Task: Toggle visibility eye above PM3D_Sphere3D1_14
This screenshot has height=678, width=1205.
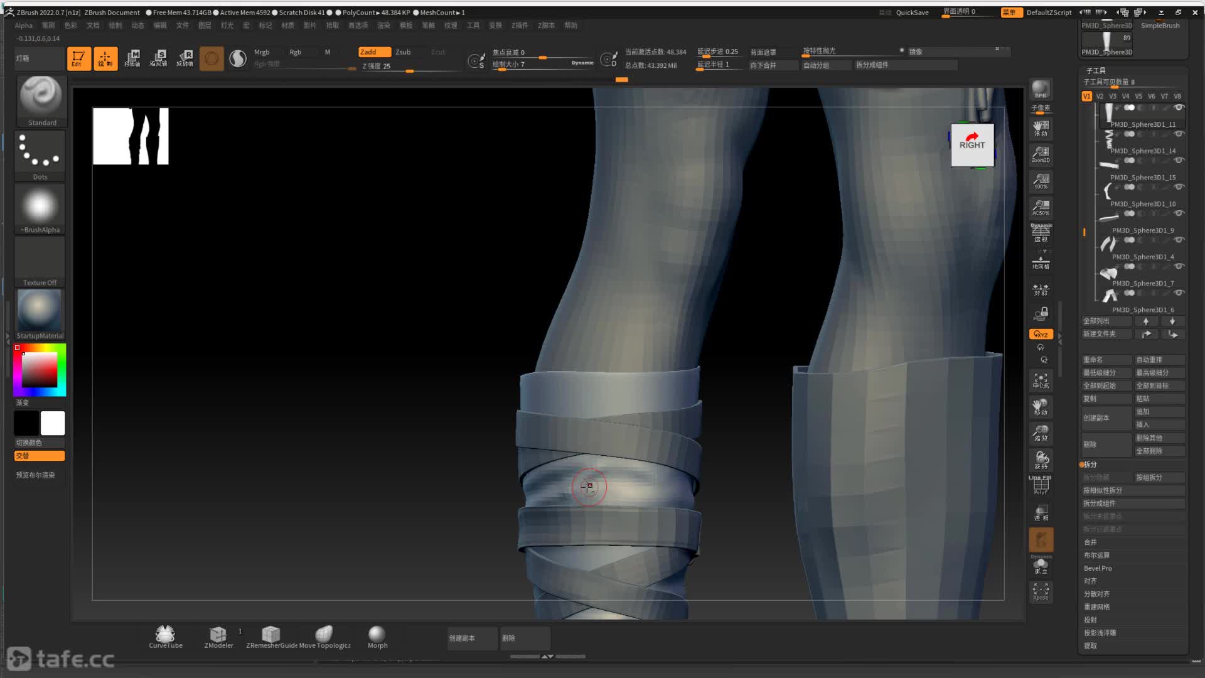Action: click(x=1179, y=134)
